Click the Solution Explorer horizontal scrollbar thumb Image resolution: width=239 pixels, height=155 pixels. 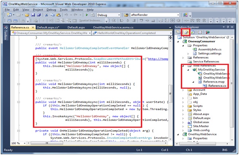[198, 144]
